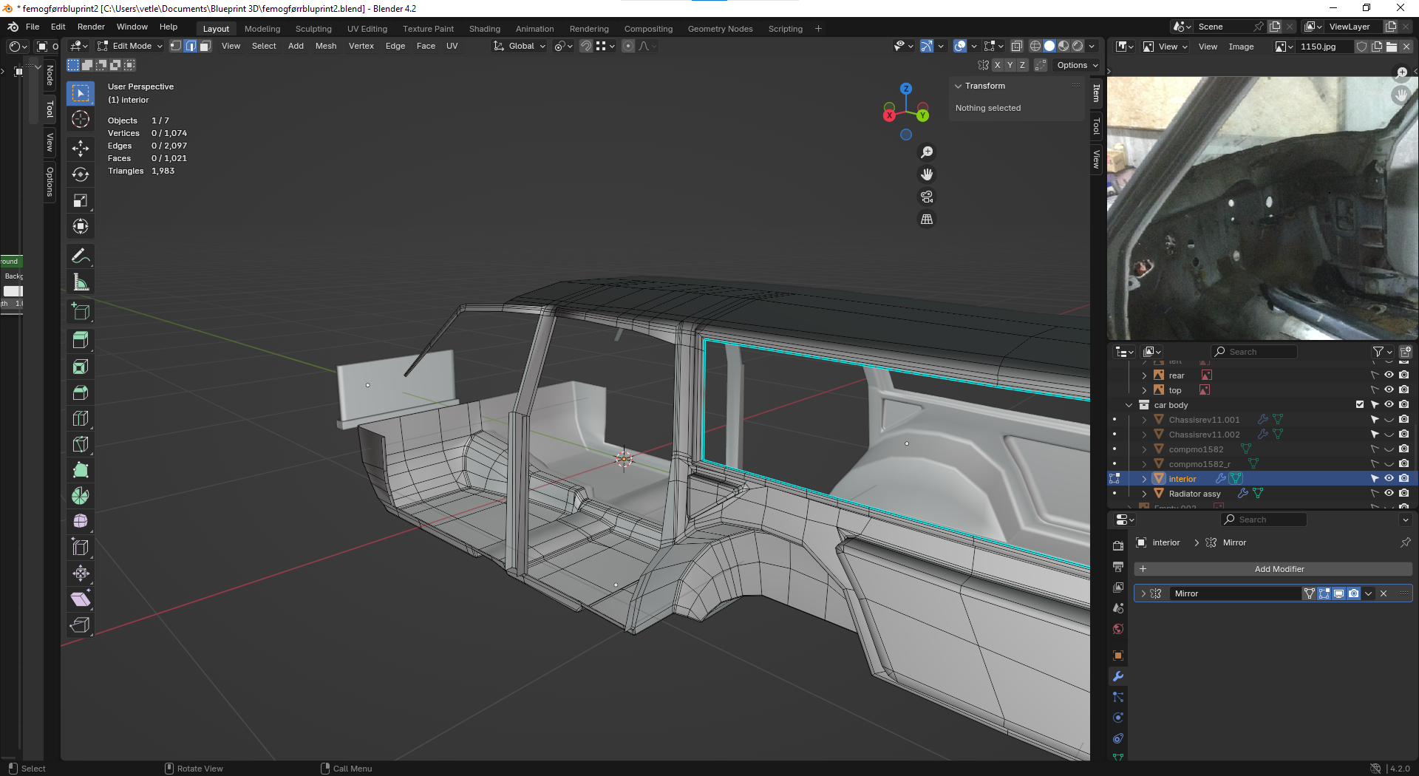This screenshot has height=776, width=1419.
Task: Select the Rotate tool
Action: (x=81, y=174)
